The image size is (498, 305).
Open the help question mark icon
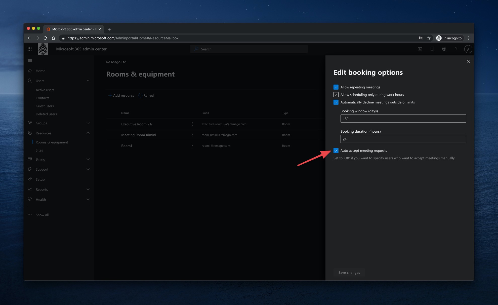pos(456,49)
